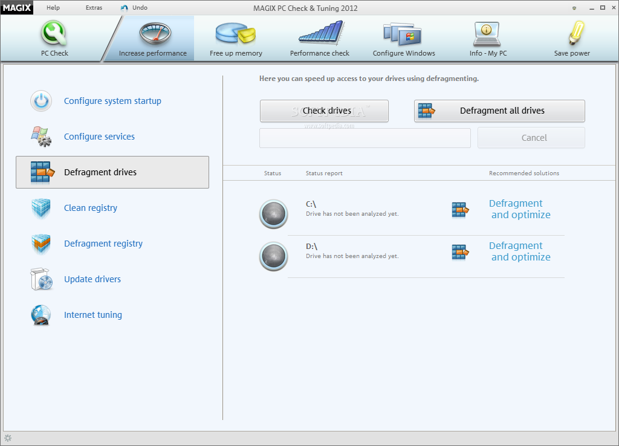Image resolution: width=619 pixels, height=446 pixels.
Task: Open the Free up memory pie icon
Action: [x=236, y=33]
